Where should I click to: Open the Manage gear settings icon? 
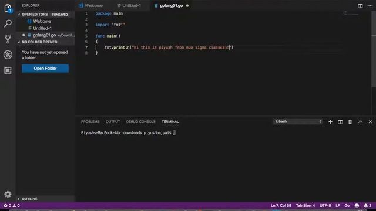[x=8, y=194]
